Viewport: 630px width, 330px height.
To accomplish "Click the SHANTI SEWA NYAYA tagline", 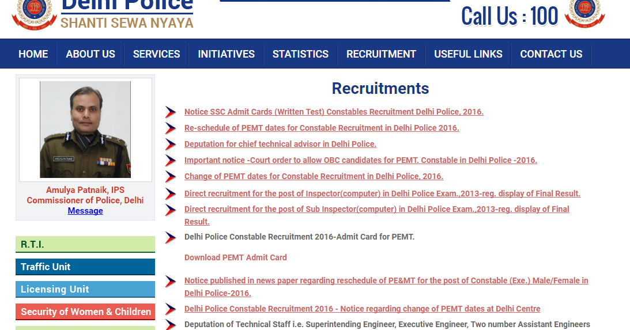I will pos(127,23).
